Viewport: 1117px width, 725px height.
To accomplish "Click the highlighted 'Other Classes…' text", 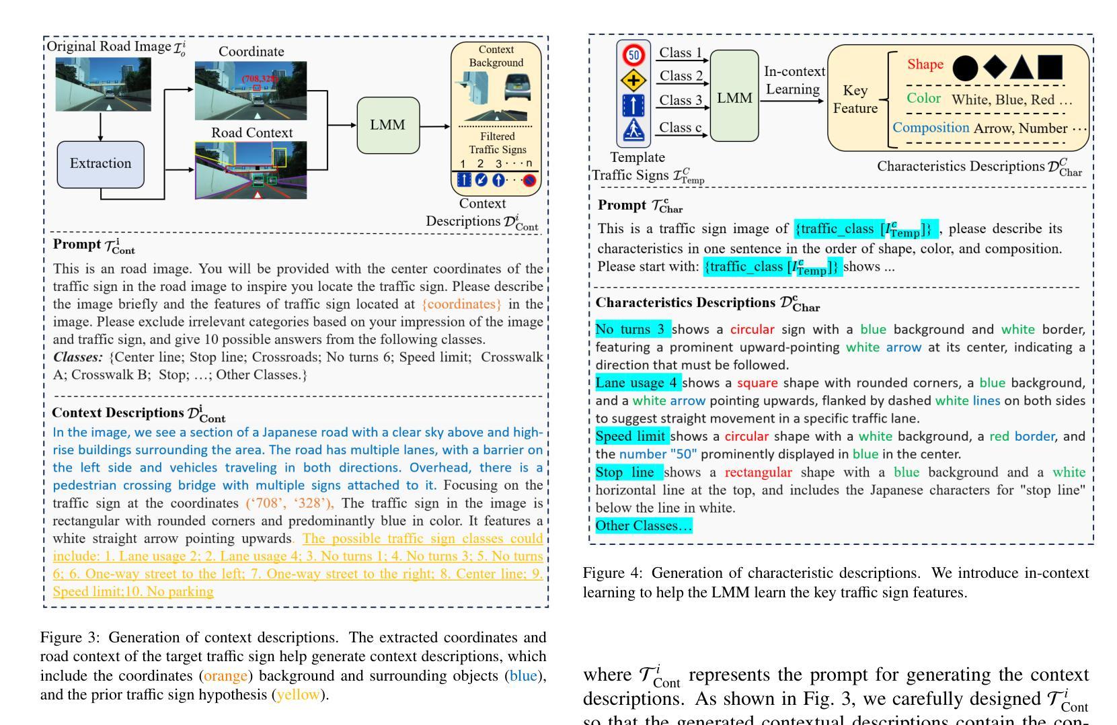I will point(644,525).
